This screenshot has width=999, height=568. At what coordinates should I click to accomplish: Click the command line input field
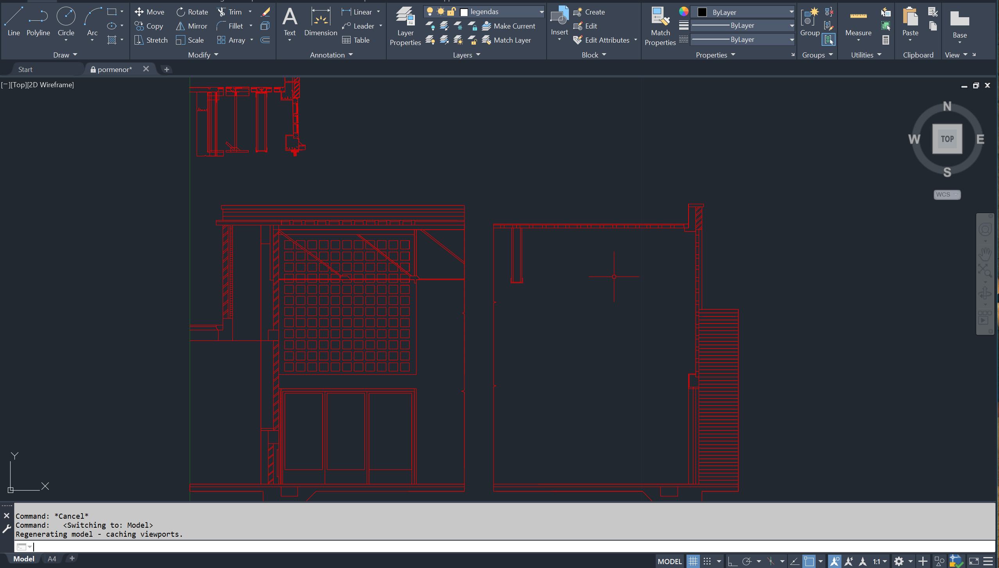click(504, 546)
